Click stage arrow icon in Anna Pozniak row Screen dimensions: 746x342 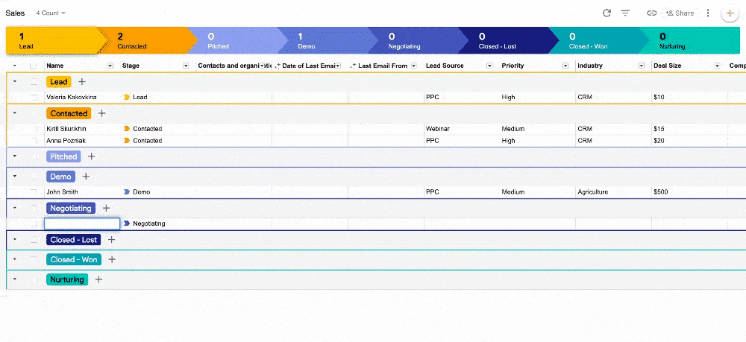[127, 141]
